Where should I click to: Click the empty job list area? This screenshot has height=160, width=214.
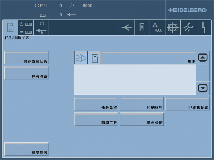(135, 79)
